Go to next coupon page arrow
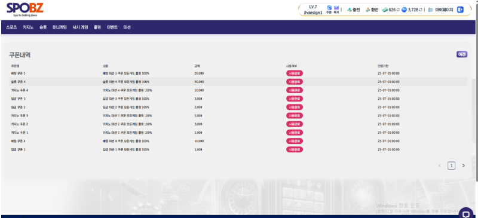Image resolution: width=478 pixels, height=218 pixels. [464, 165]
